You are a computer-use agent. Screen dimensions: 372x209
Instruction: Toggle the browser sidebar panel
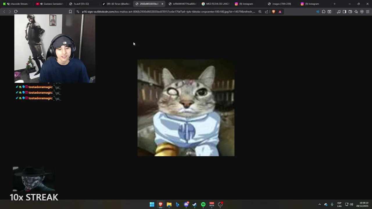pos(344,12)
